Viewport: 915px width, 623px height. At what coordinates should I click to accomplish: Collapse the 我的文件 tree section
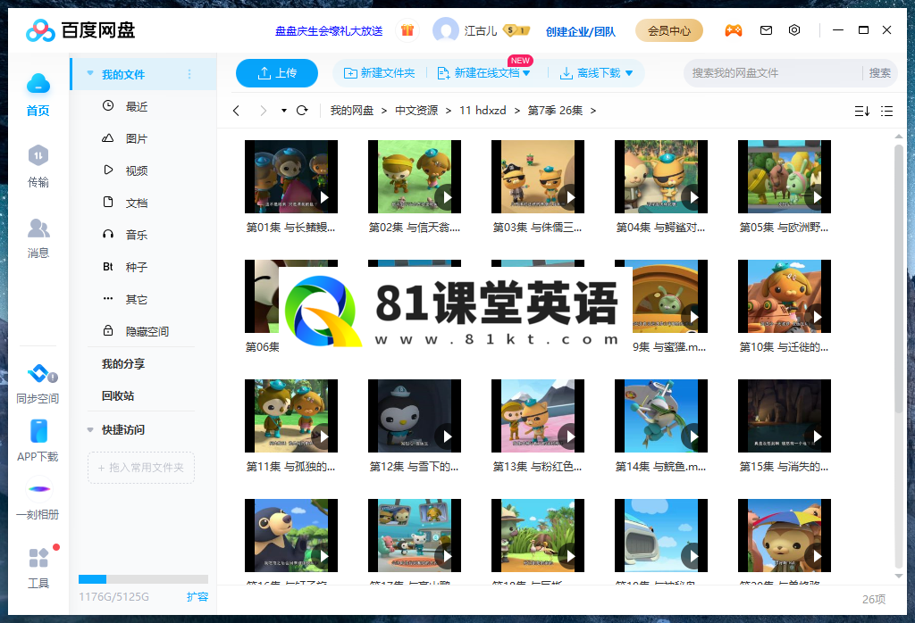90,73
